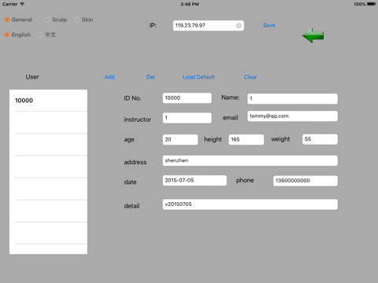Delete the selected user with Del
This screenshot has width=378, height=283.
click(x=150, y=77)
